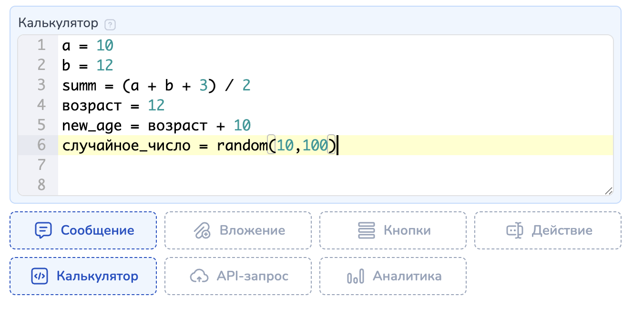Click the stacked bars icon on Кнопки

(x=367, y=231)
